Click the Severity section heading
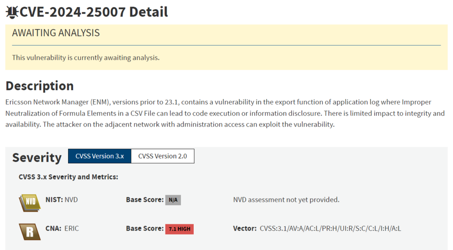The image size is (453, 250). tap(37, 158)
